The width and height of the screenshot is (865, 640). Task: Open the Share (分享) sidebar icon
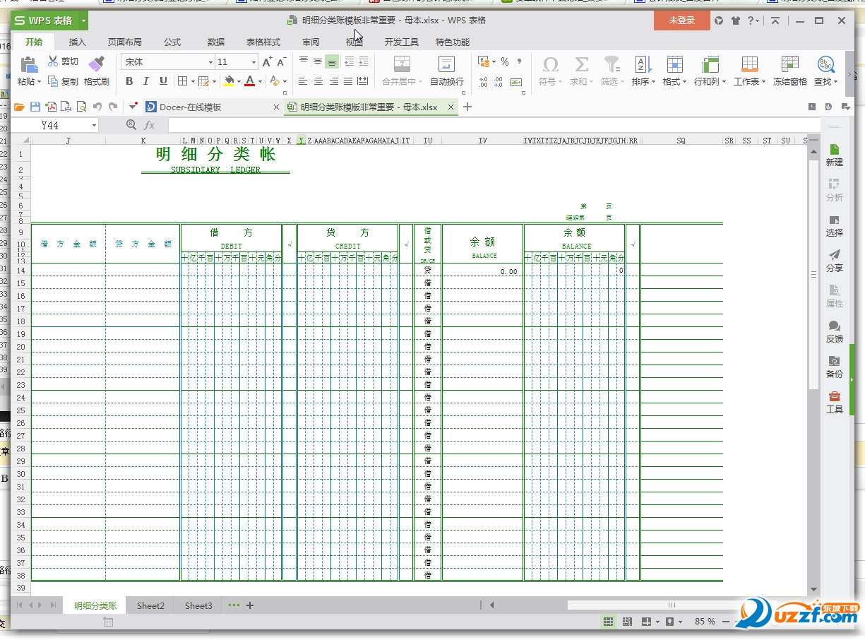coord(835,255)
